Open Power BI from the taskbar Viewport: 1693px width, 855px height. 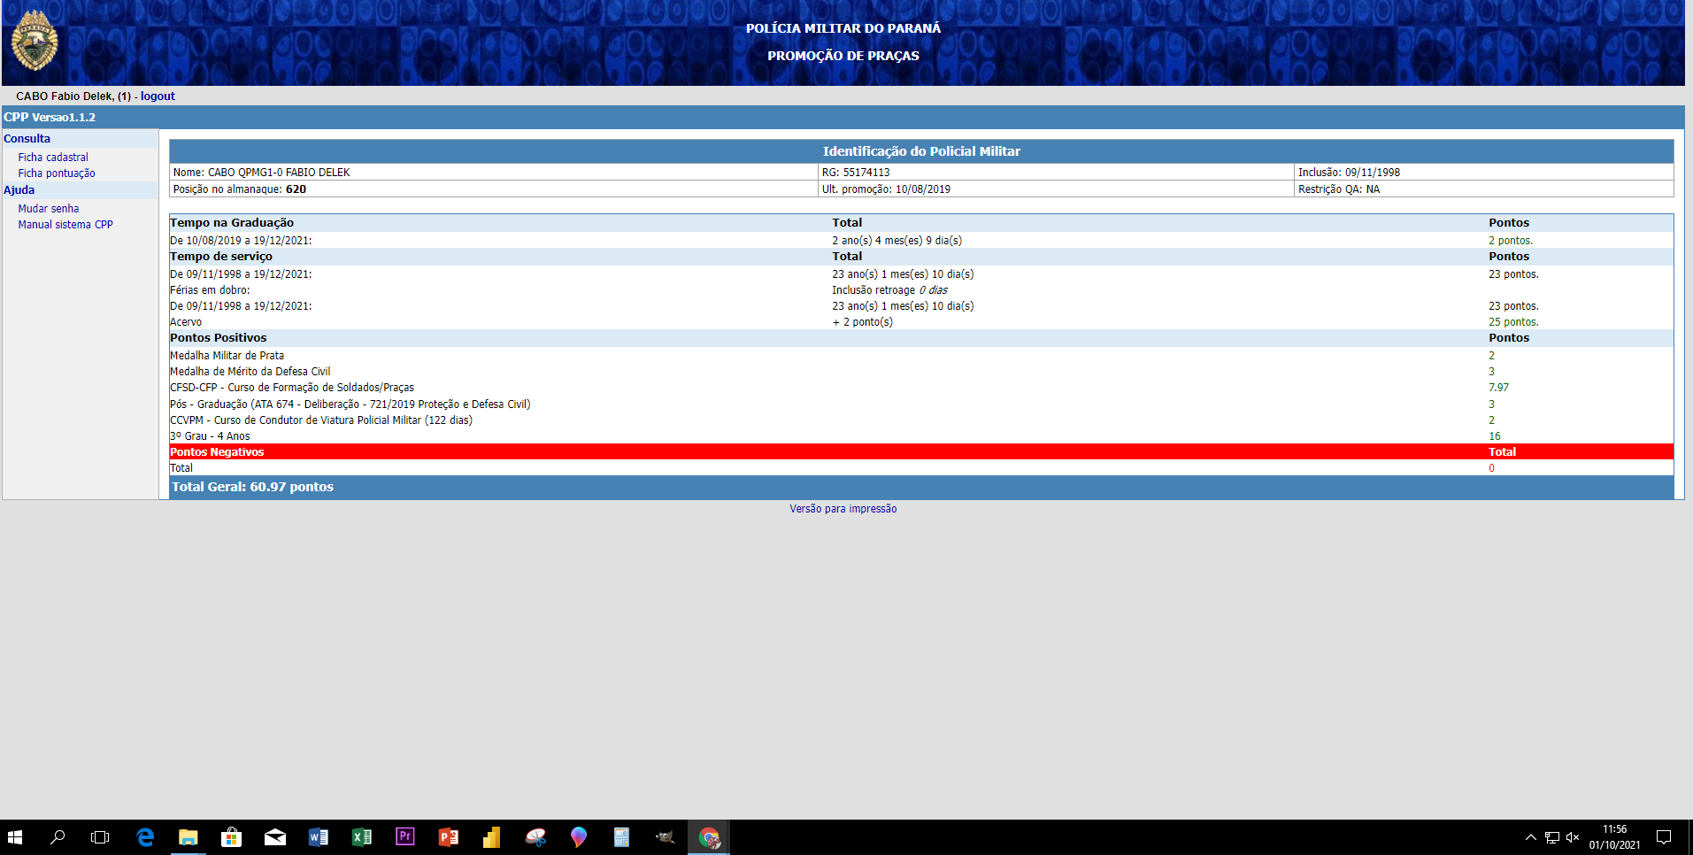[491, 837]
